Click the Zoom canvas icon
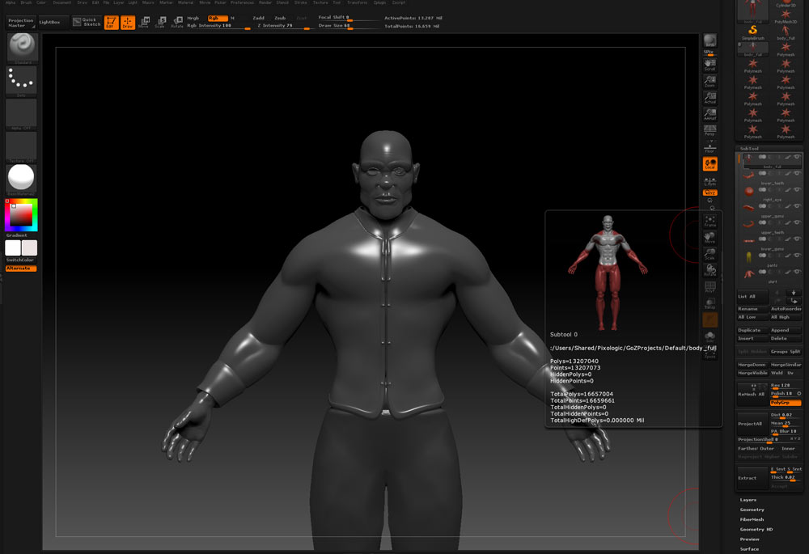The height and width of the screenshot is (554, 809). 710,81
